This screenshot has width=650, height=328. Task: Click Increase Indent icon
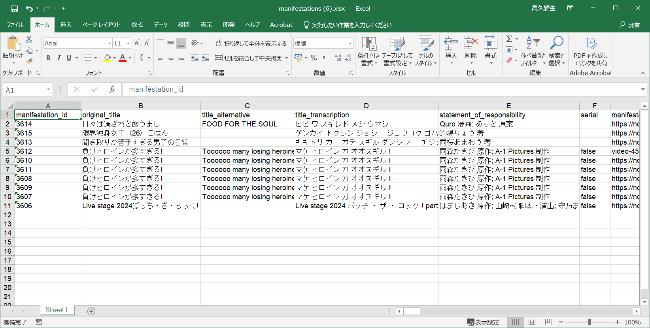click(205, 58)
